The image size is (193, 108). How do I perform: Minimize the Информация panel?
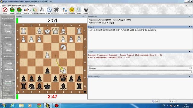pyautogui.click(x=192, y=16)
